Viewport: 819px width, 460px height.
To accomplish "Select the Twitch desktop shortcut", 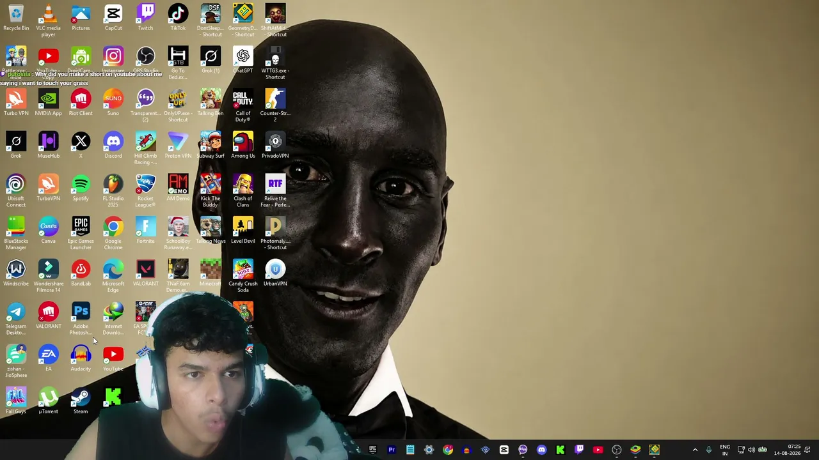I will [146, 17].
